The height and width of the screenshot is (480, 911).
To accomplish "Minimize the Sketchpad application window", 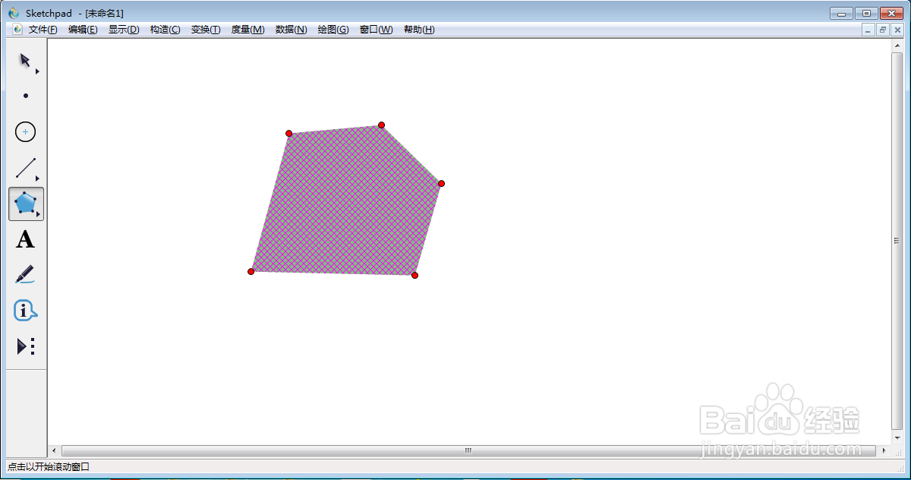I will point(841,13).
